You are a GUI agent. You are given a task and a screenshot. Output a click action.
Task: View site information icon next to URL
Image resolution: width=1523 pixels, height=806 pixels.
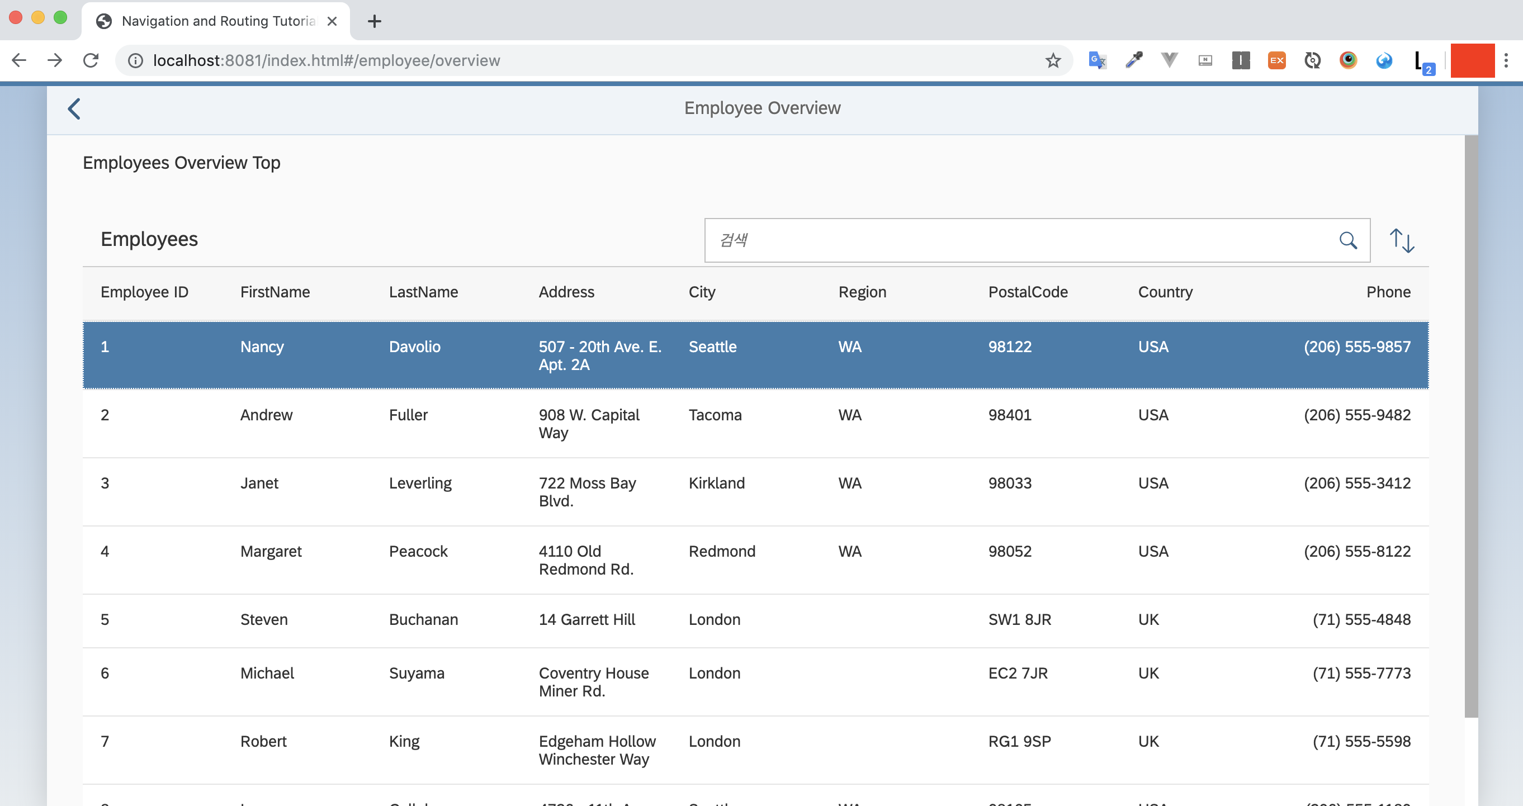pos(135,60)
